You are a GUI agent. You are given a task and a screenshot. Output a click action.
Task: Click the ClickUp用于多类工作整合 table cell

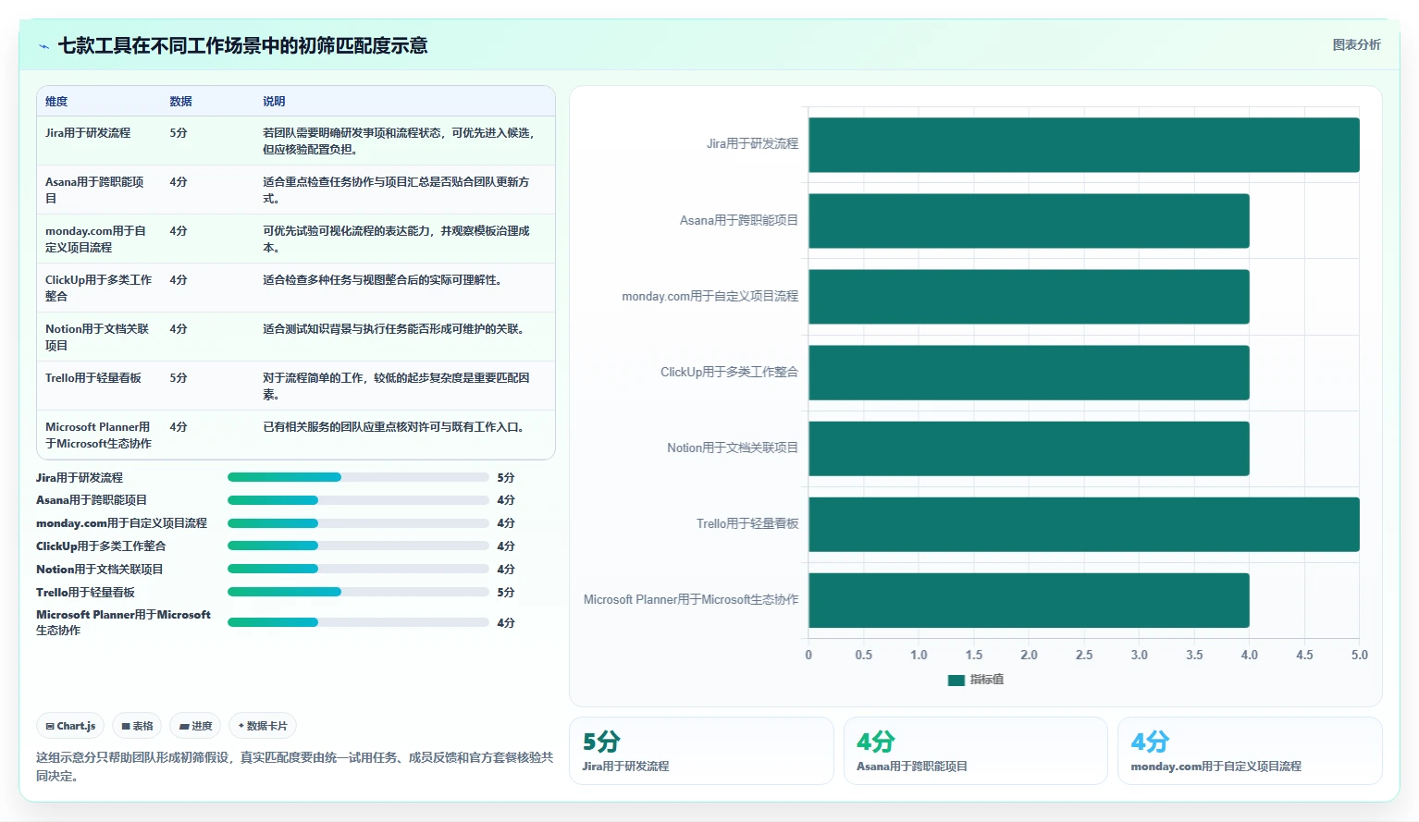(x=98, y=288)
